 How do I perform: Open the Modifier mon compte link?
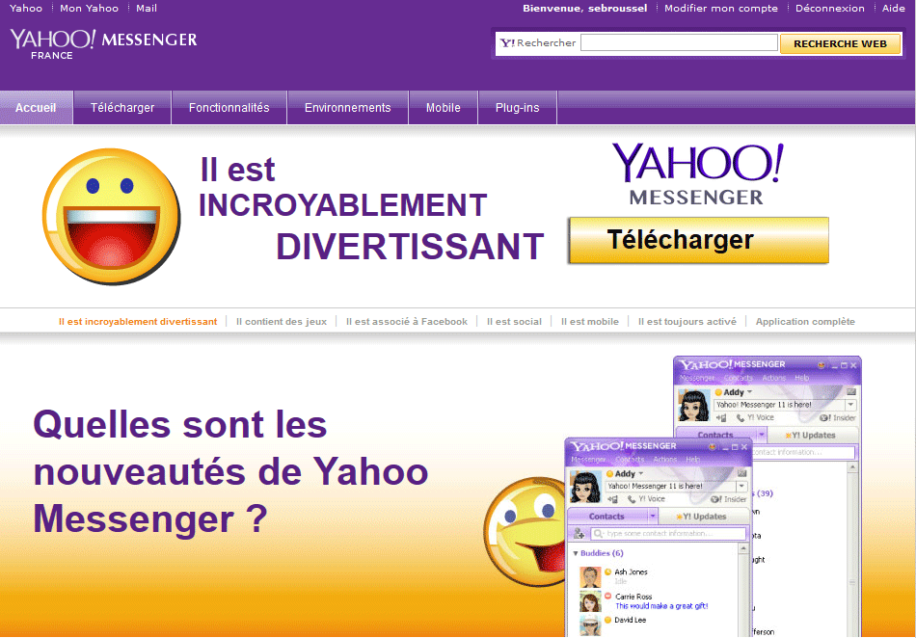[x=721, y=8]
